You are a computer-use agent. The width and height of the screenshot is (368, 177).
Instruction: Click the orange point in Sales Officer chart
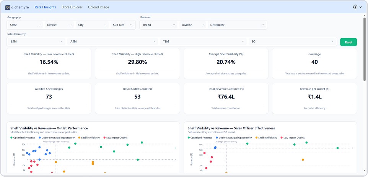tap(303, 160)
